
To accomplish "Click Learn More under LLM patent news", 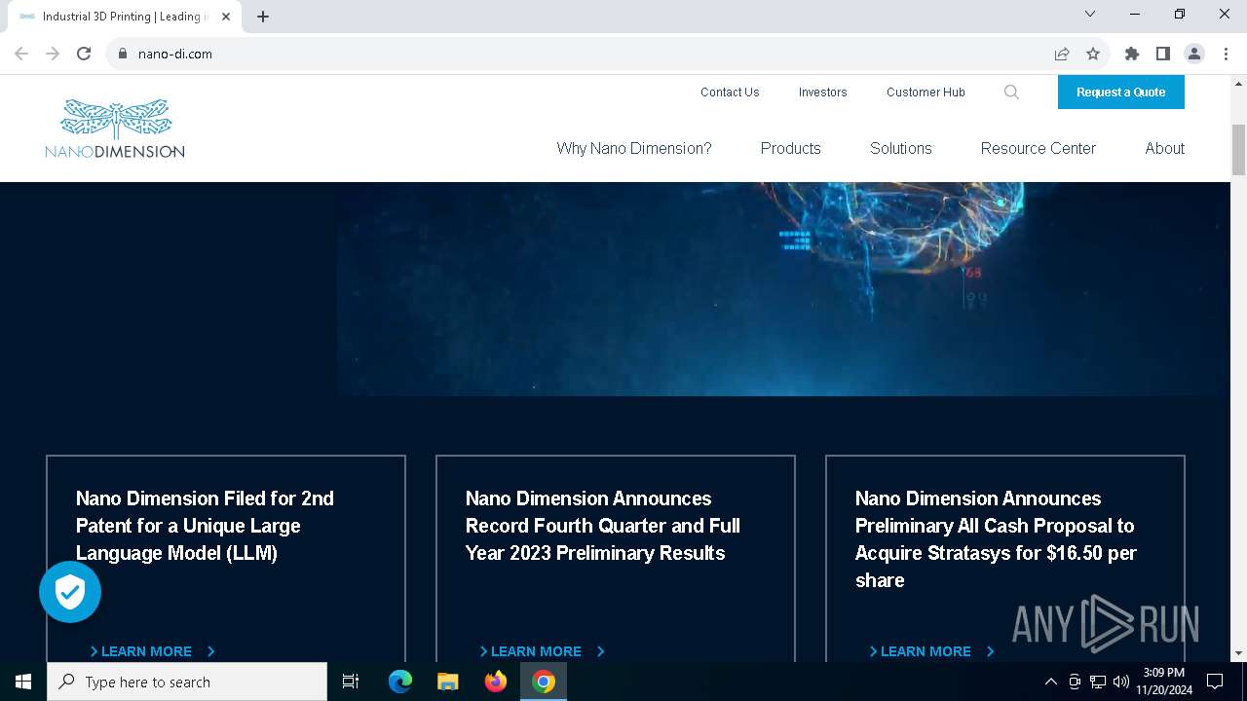I will (152, 651).
